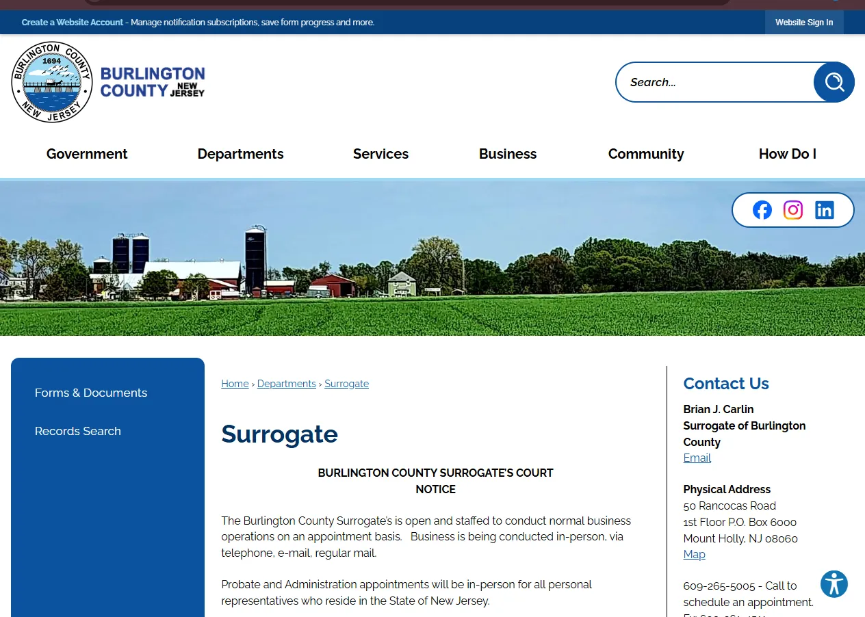Click the Contact Us heading
865x617 pixels.
(726, 384)
